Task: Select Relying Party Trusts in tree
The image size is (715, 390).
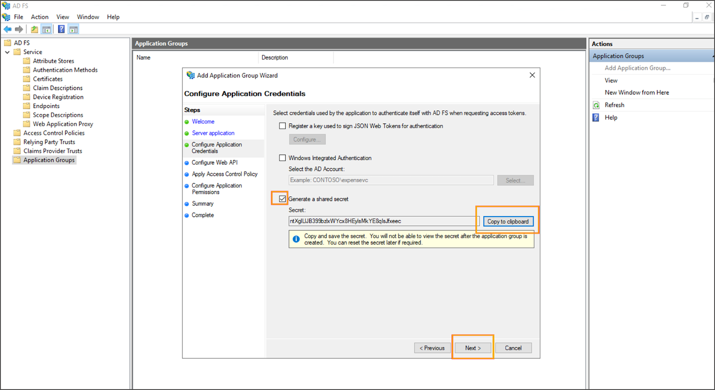Action: pos(49,142)
